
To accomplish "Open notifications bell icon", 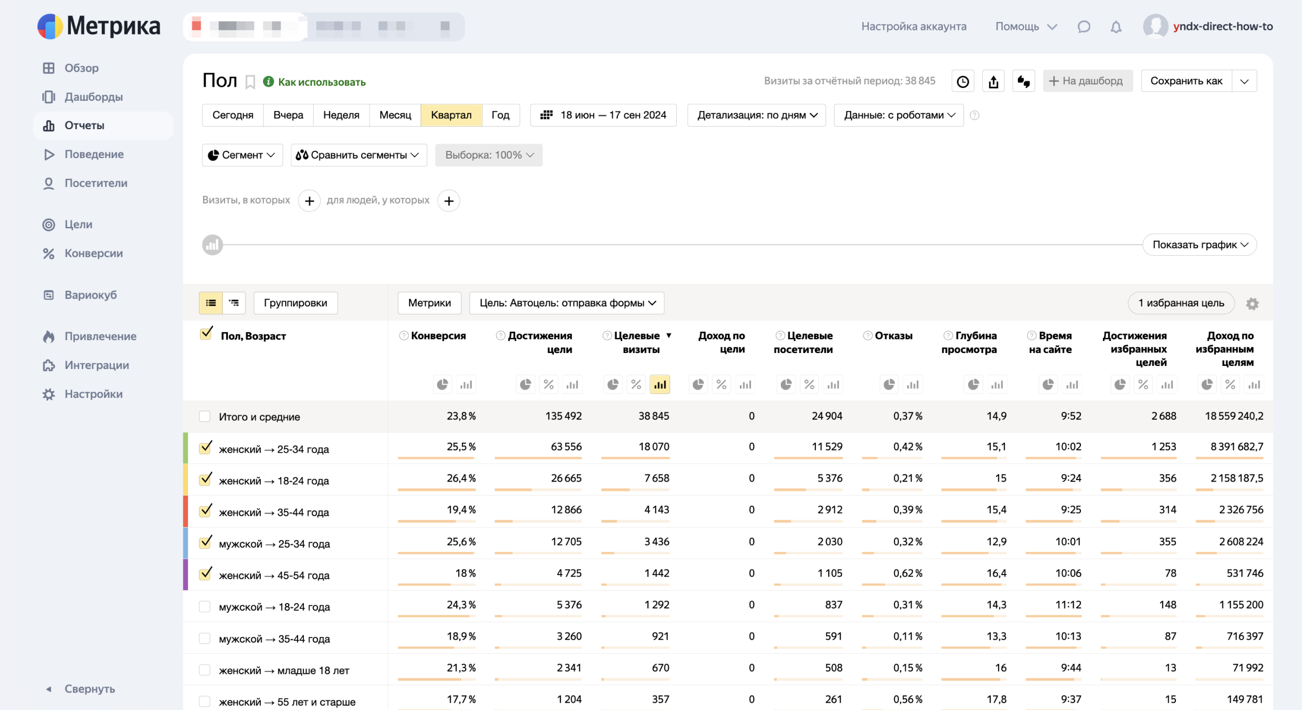I will click(1116, 26).
